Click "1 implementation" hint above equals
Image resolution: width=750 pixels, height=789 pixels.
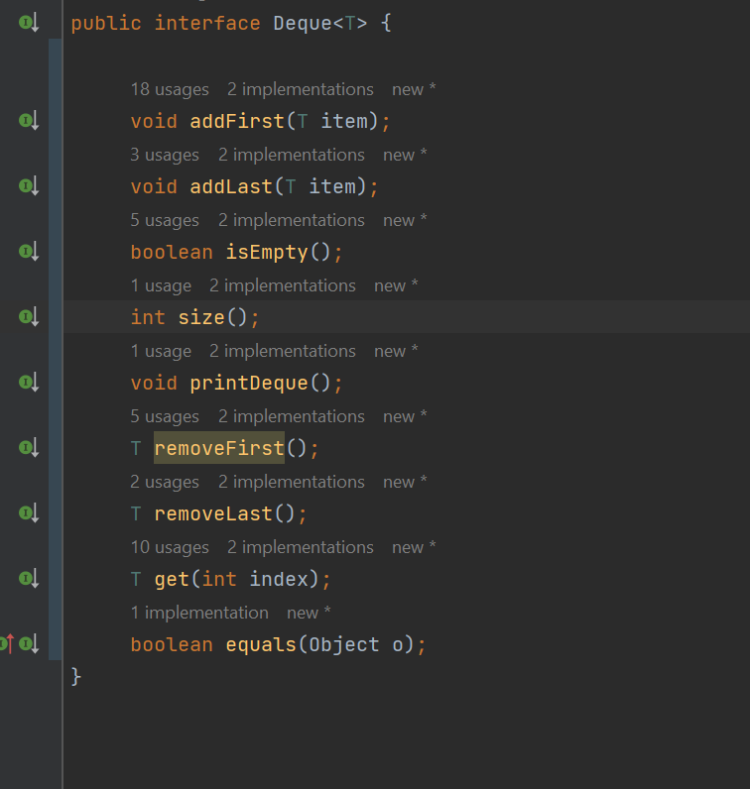199,613
